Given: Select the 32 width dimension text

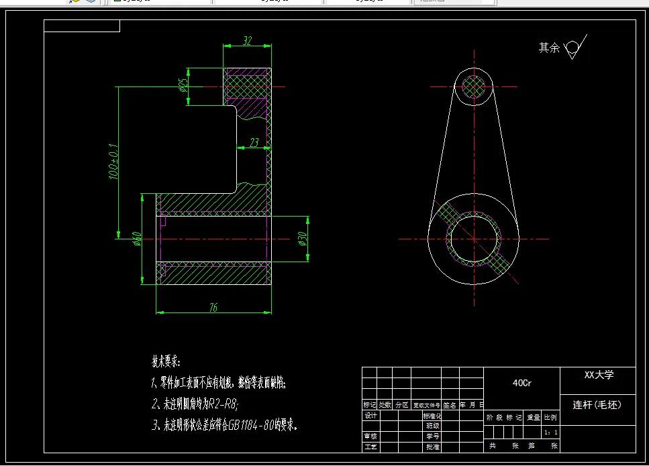Looking at the screenshot, I should click(248, 40).
